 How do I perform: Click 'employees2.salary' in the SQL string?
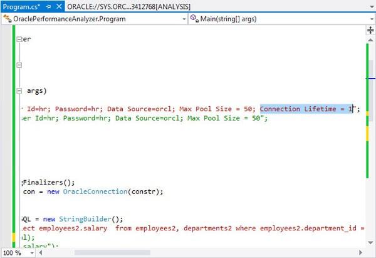(x=73, y=228)
